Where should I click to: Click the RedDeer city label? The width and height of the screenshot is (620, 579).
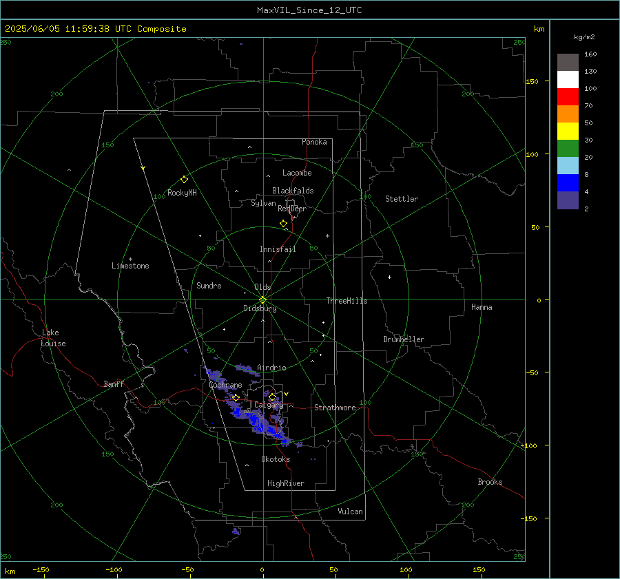292,209
